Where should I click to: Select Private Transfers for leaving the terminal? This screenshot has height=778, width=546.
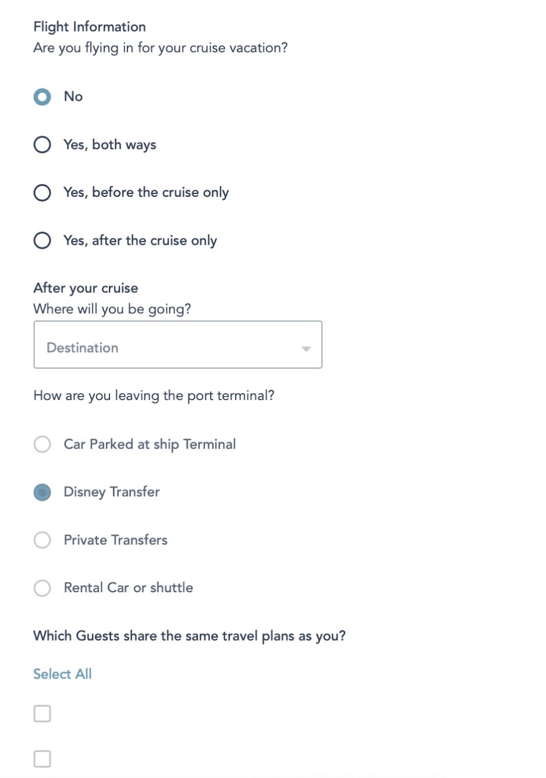click(42, 540)
